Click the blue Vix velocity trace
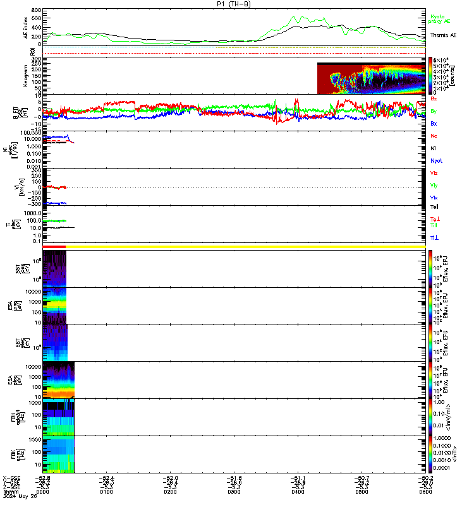The image size is (474, 505). pyautogui.click(x=54, y=203)
